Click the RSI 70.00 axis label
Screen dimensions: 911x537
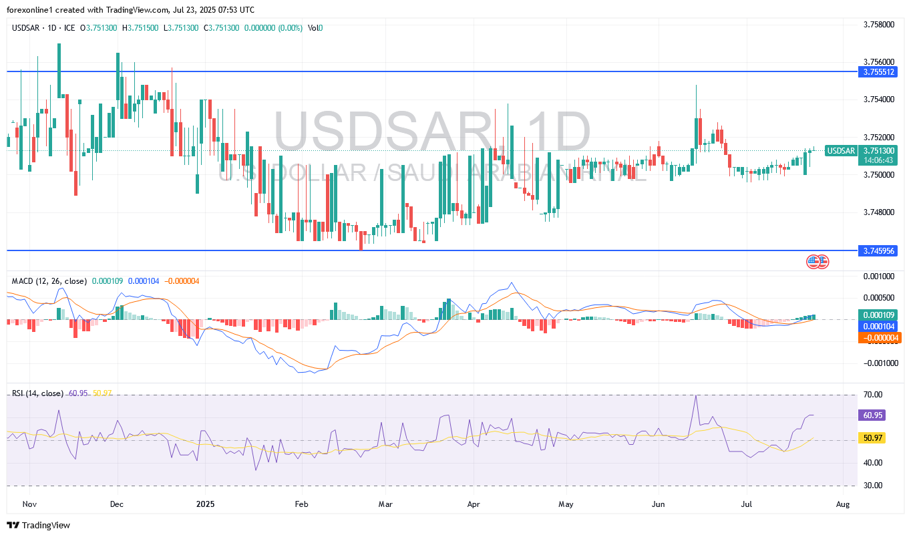[873, 395]
